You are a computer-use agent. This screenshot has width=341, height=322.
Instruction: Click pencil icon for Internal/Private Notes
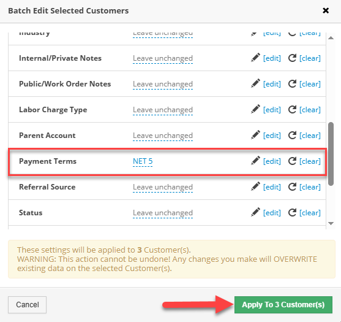pos(255,58)
